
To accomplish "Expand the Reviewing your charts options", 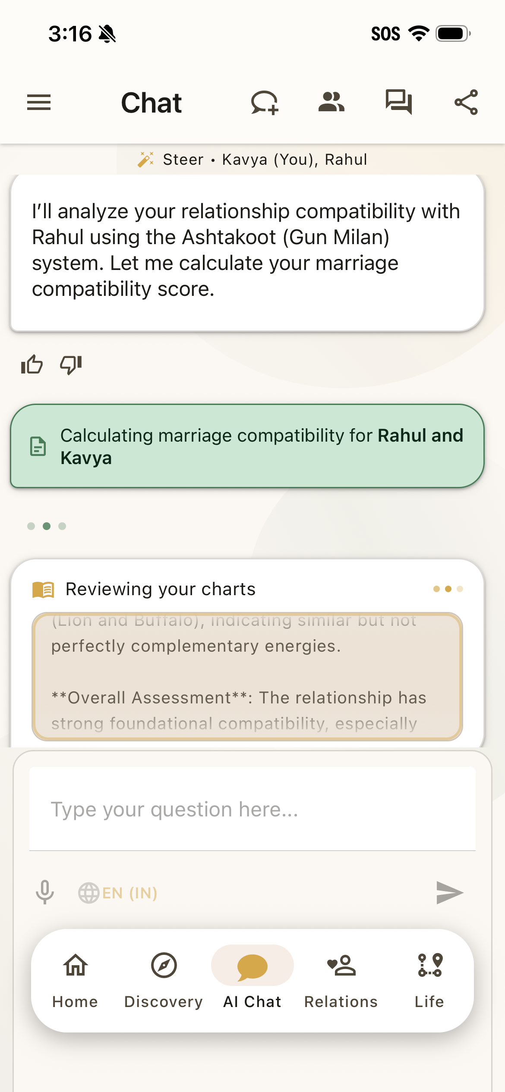I will (446, 588).
